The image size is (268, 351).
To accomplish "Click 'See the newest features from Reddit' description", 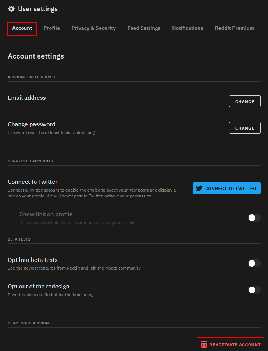I will (74, 268).
